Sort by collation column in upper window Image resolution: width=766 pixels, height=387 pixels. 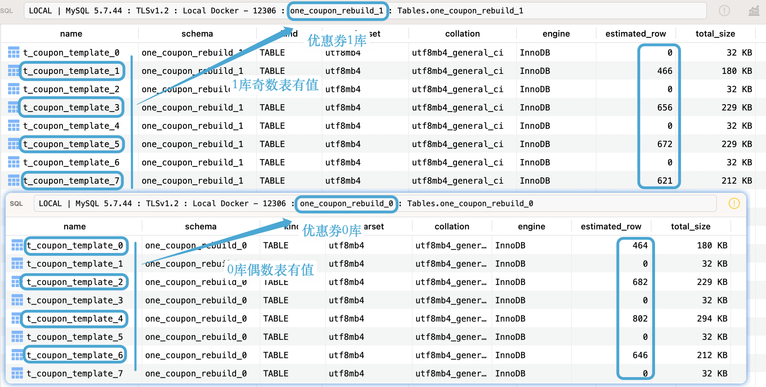pos(462,34)
